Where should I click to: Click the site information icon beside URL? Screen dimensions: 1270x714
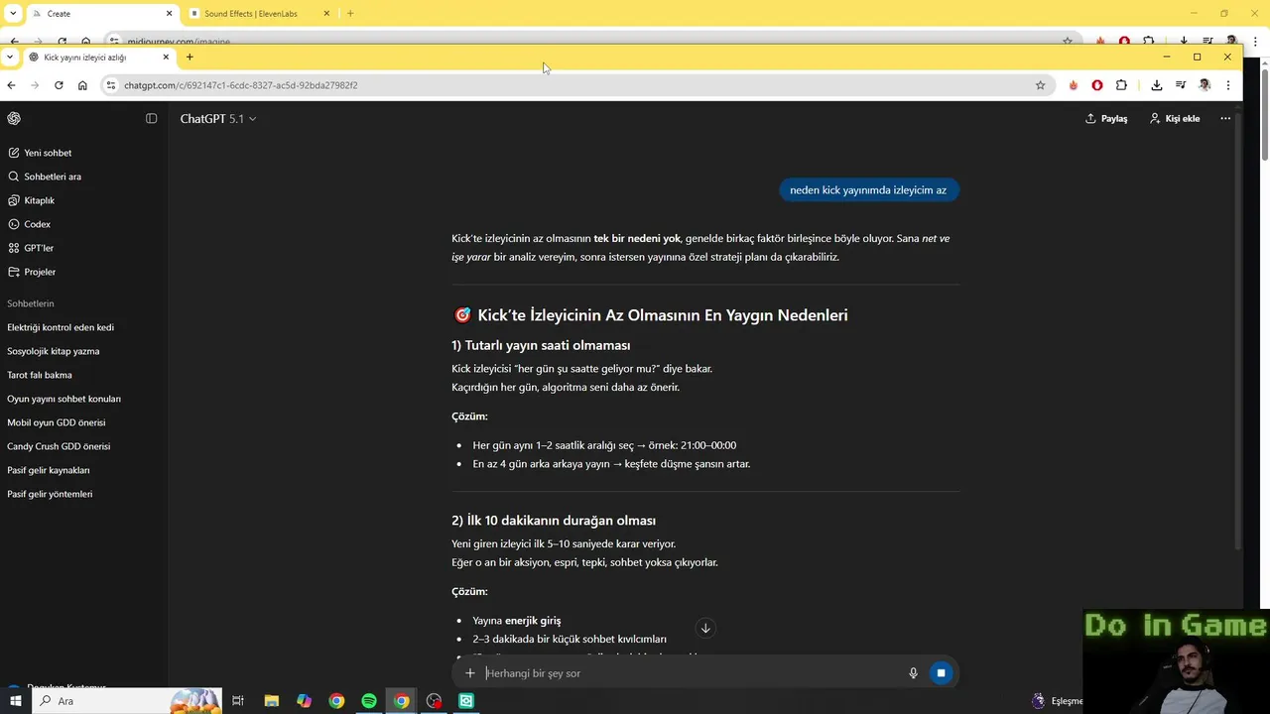click(111, 85)
